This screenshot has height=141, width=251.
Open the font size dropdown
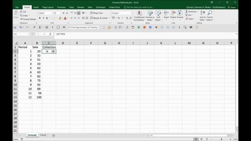(60, 13)
